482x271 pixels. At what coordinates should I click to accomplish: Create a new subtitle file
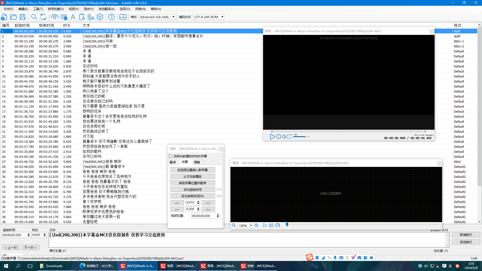pos(4,17)
